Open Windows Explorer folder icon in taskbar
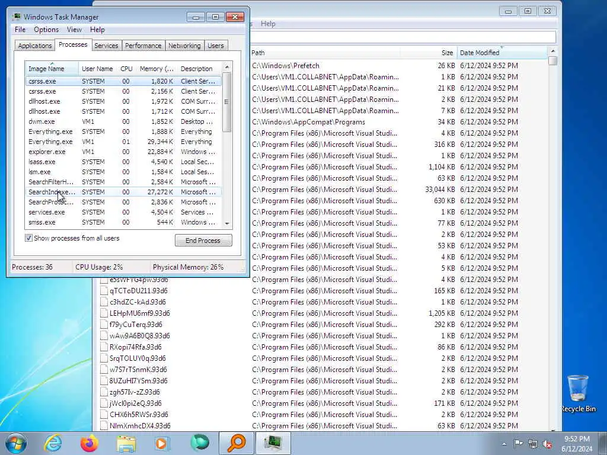 126,444
